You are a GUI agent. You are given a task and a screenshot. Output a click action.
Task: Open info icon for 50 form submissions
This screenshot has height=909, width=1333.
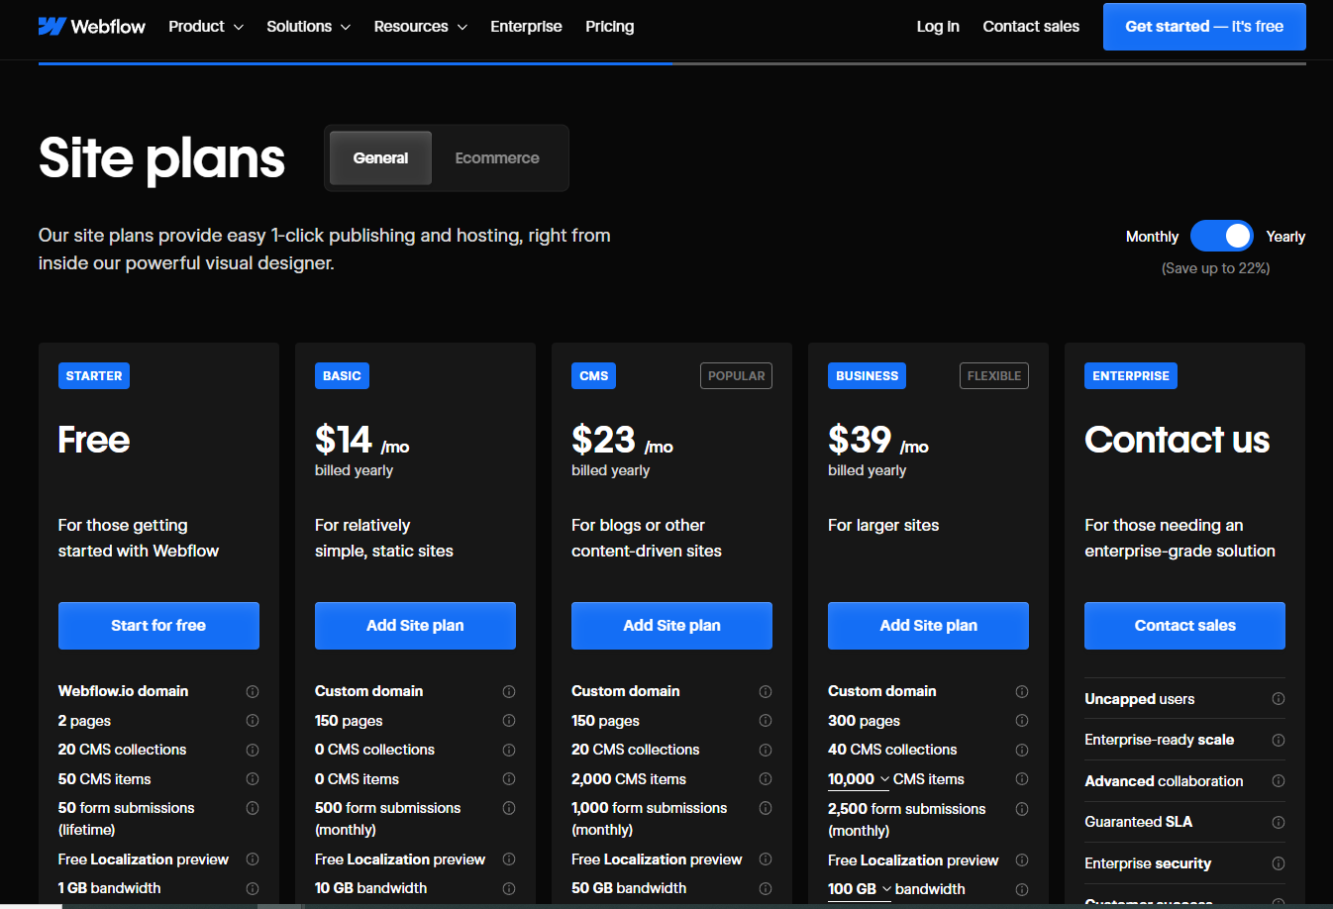pos(253,808)
